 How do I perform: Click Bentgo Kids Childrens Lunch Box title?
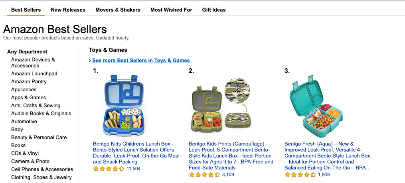click(136, 153)
